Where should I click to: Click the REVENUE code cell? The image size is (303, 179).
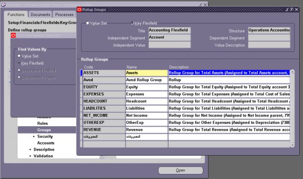click(104, 130)
